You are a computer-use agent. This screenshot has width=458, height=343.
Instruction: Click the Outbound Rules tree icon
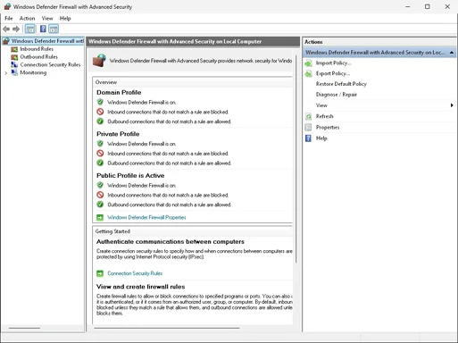(x=14, y=57)
